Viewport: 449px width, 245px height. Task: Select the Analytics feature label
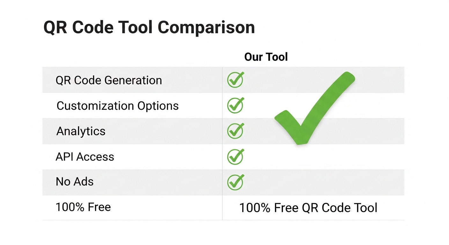tap(81, 131)
